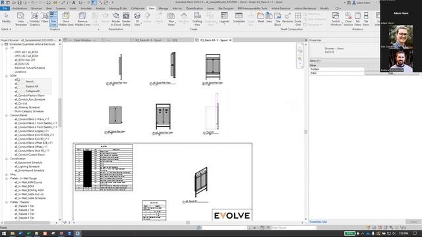Switch to the Collaborate ribbon tab
Viewport: 422px width, 237px height.
138,9
